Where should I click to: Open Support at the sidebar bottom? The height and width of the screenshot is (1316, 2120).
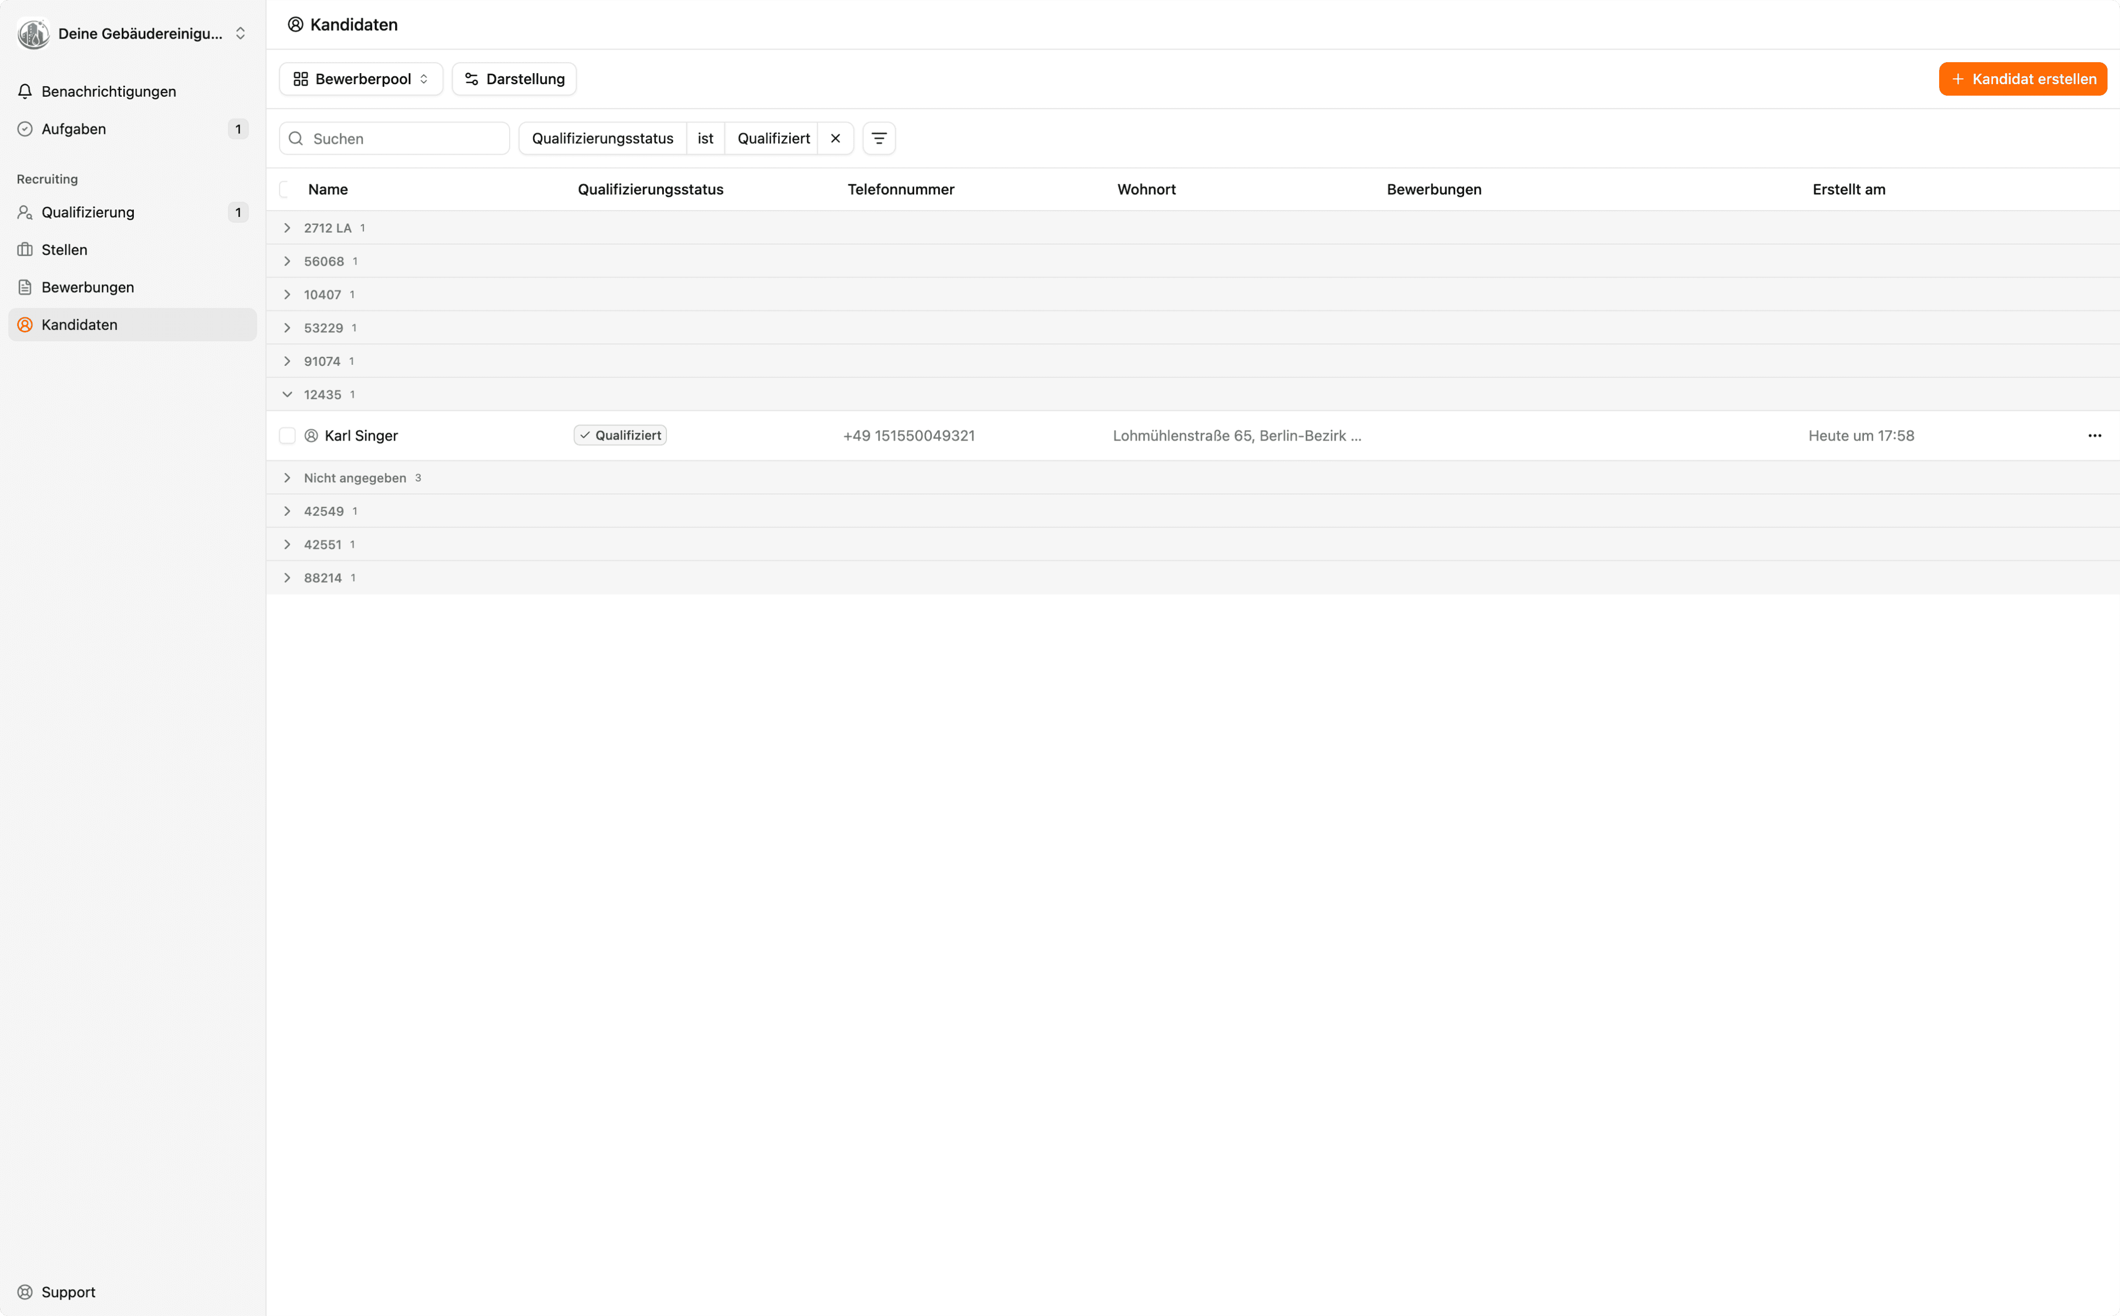(68, 1291)
